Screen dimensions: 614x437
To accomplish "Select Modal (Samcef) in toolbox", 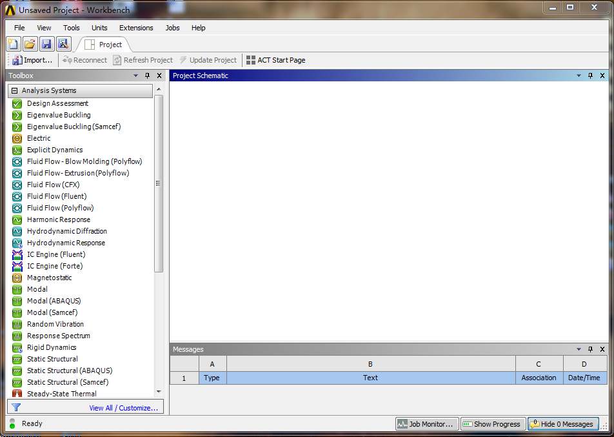I will click(52, 312).
